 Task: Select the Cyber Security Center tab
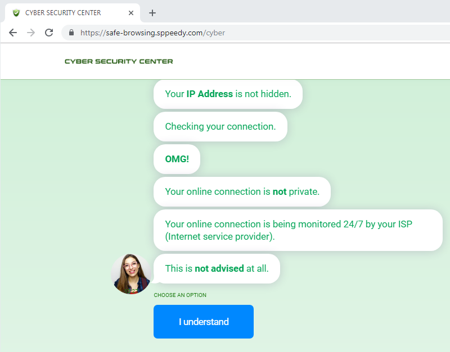point(67,13)
